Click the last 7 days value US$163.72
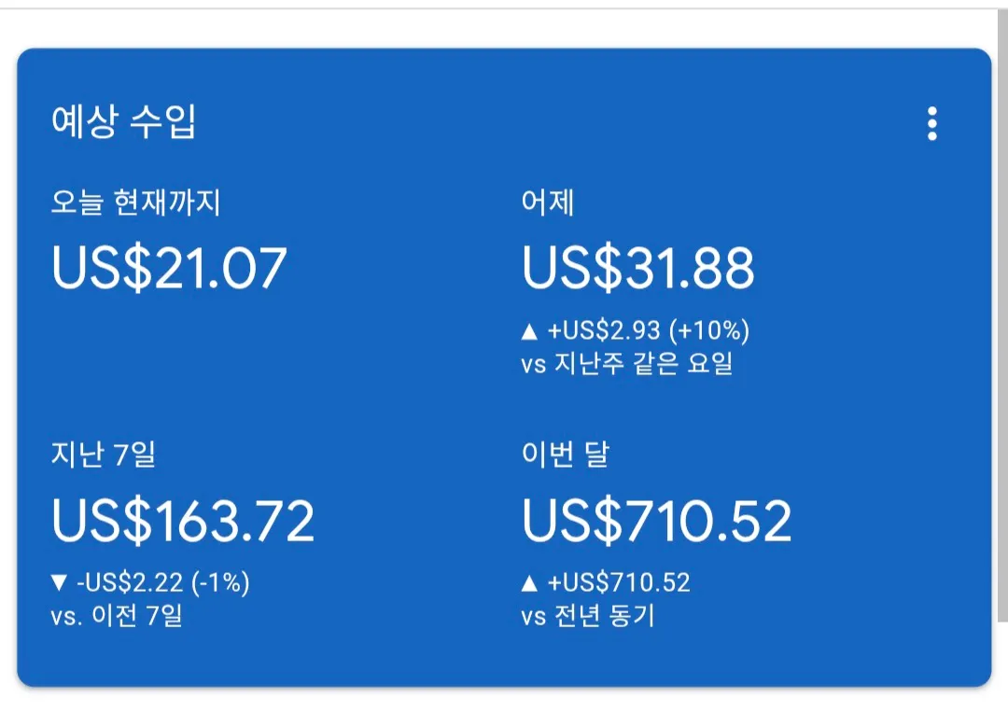Viewport: 1008px width, 713px height. (x=183, y=521)
